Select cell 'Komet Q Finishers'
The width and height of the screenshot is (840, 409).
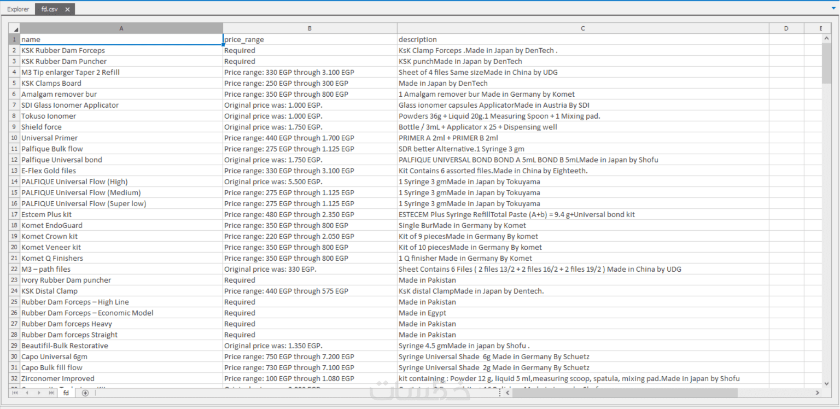click(x=121, y=258)
